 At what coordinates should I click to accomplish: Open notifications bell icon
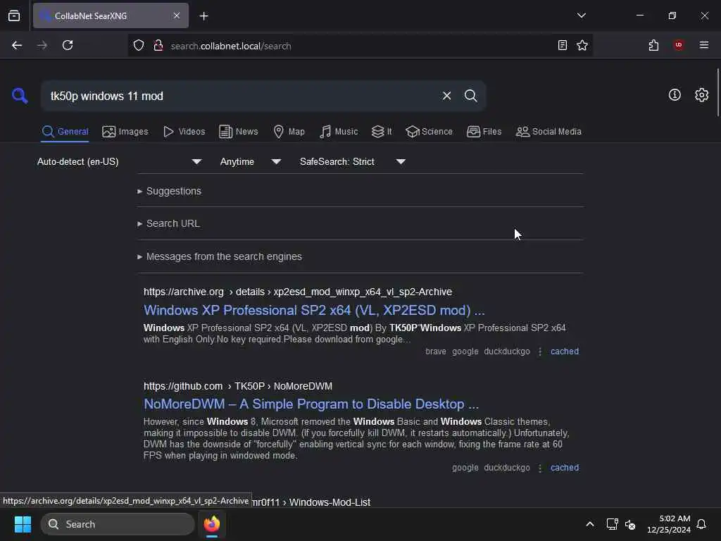click(x=701, y=524)
